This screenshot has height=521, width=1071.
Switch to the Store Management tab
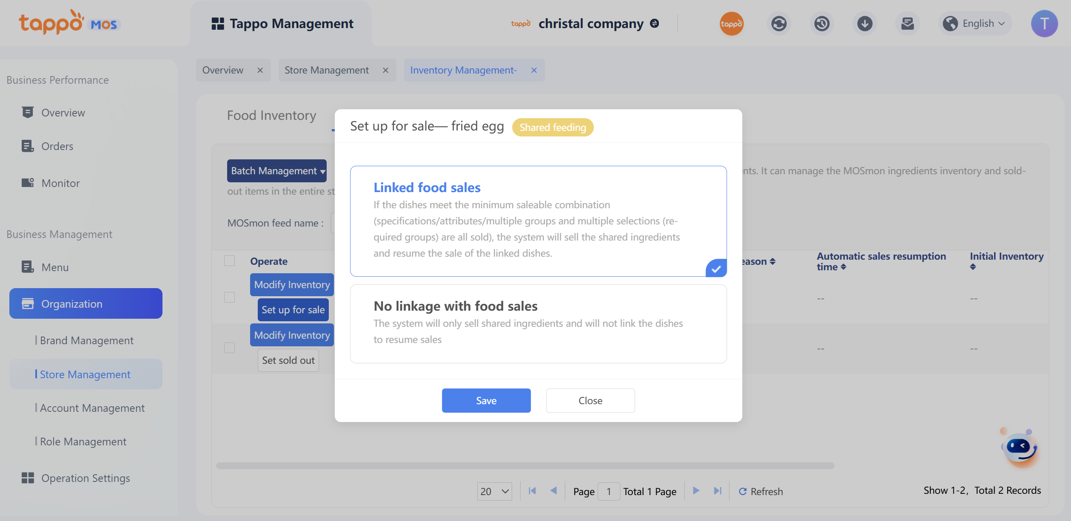327,70
